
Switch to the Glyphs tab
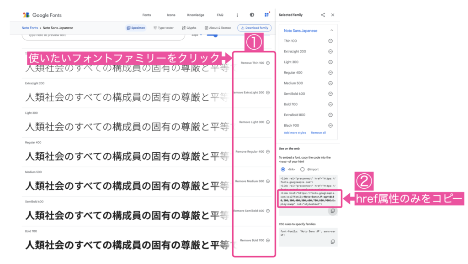(x=189, y=28)
